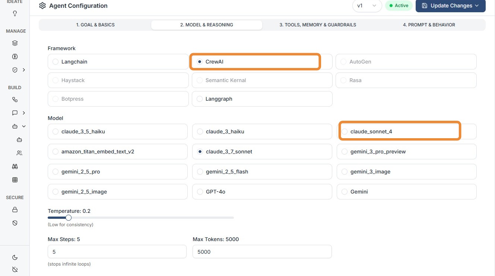
Task: Click the users icon in Build section
Action: (x=19, y=153)
